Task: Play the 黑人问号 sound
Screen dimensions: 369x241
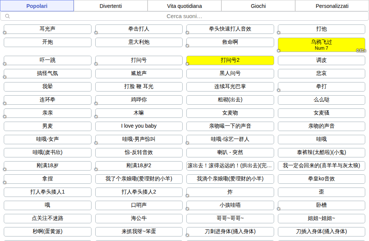Action: (x=230, y=73)
